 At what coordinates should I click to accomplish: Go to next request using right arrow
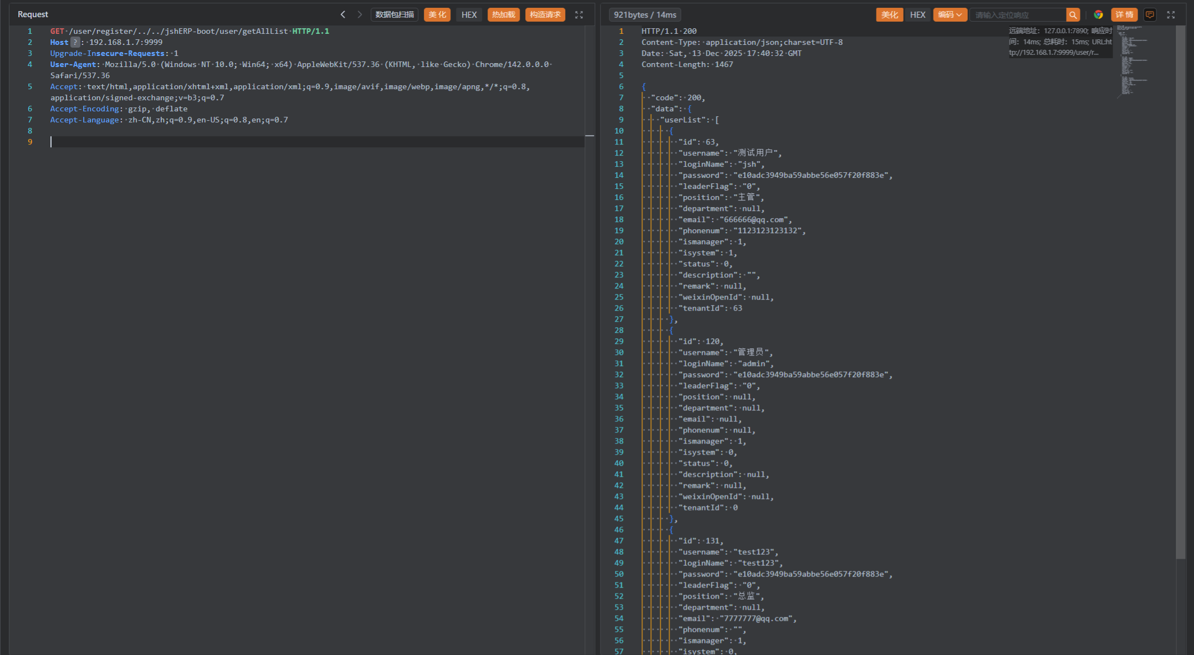(x=360, y=14)
